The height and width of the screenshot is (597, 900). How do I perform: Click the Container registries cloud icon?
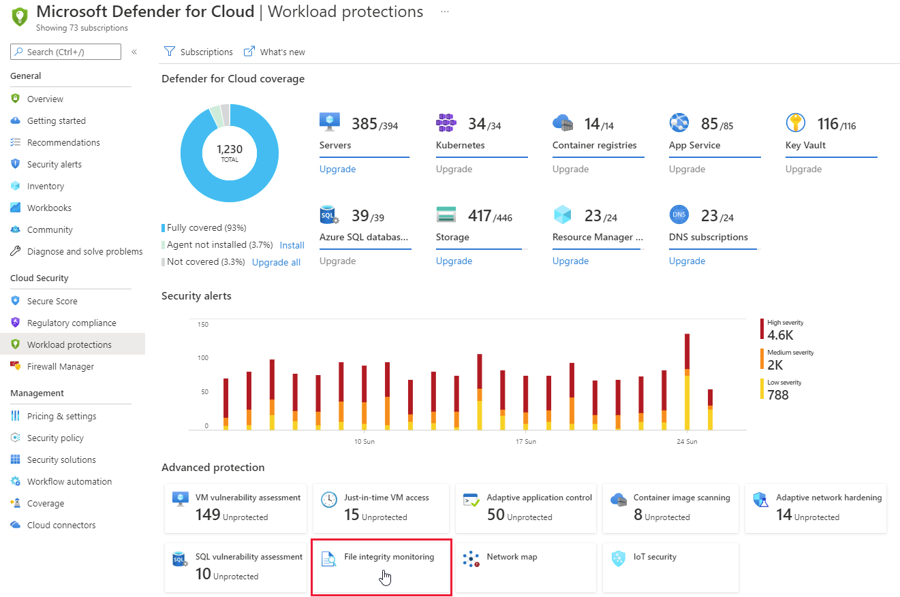coord(563,123)
